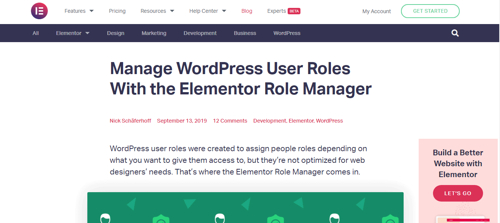Open author Nick Schäferhoff's page

coord(130,121)
